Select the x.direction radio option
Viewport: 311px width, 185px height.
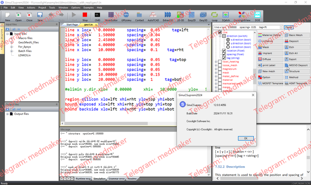[x=228, y=40]
